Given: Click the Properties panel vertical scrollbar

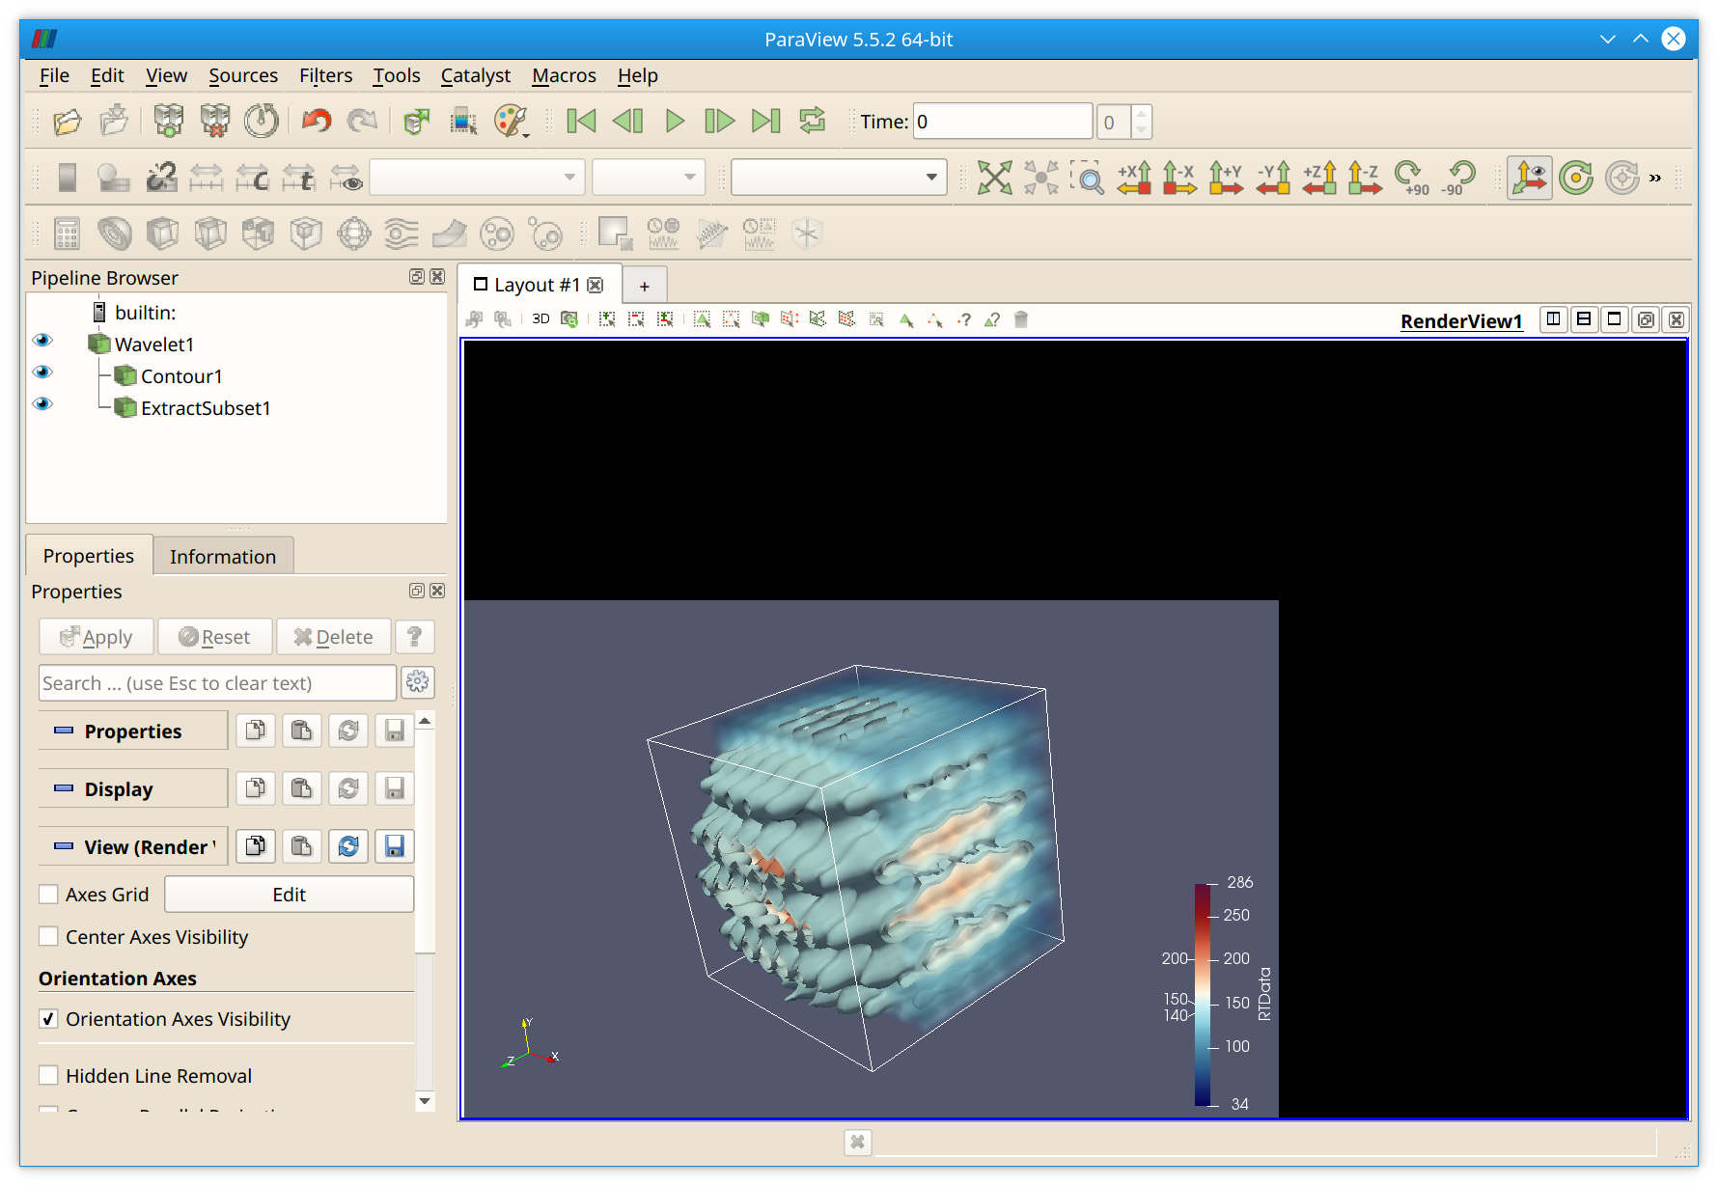Looking at the screenshot, I should click(425, 911).
